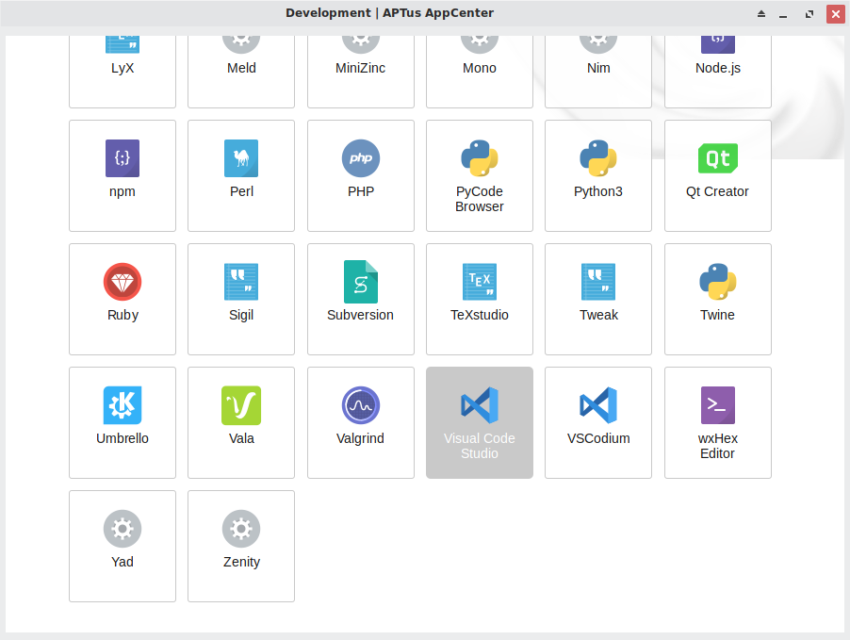Image resolution: width=850 pixels, height=640 pixels.
Task: Roll up the window using the title bar arrow
Action: pos(761,13)
